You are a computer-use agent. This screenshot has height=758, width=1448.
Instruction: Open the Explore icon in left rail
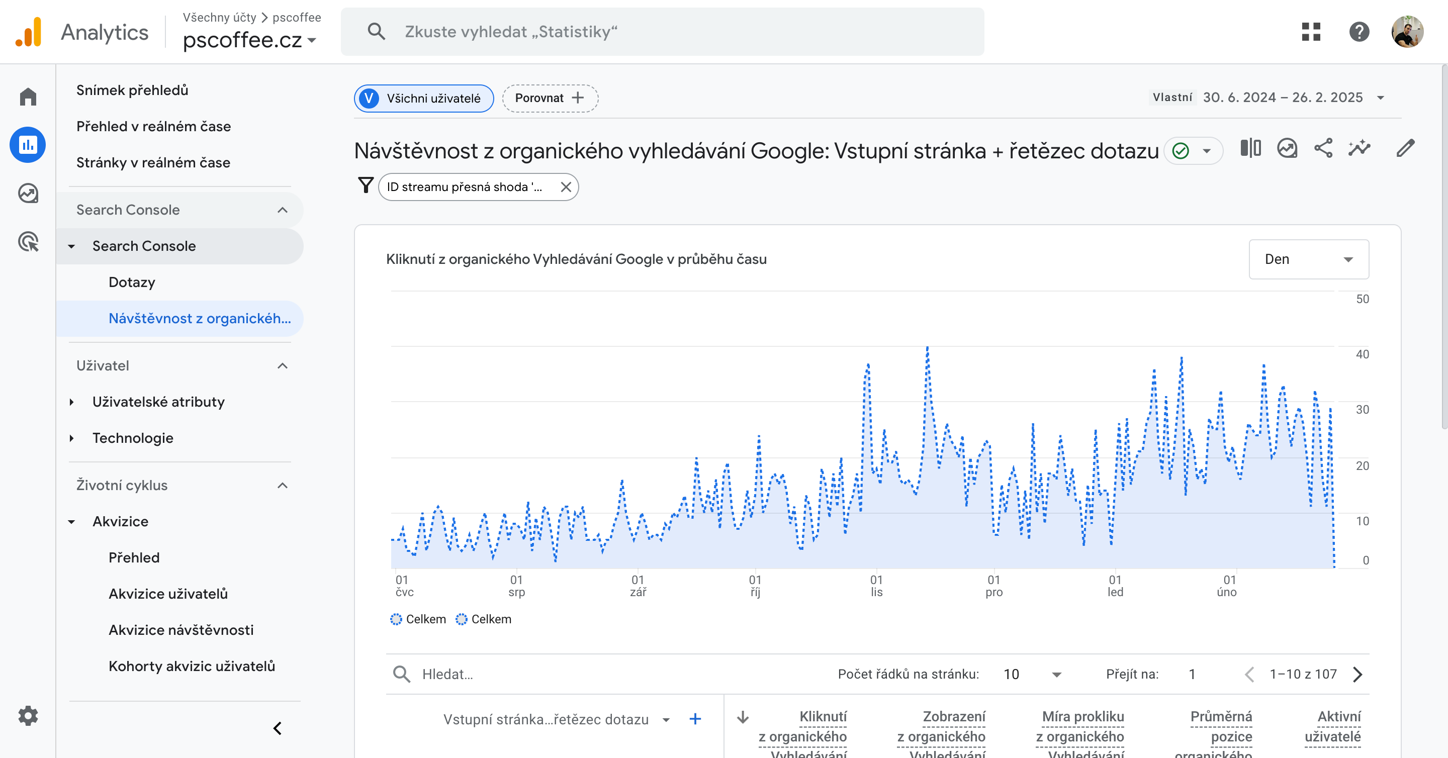point(28,194)
